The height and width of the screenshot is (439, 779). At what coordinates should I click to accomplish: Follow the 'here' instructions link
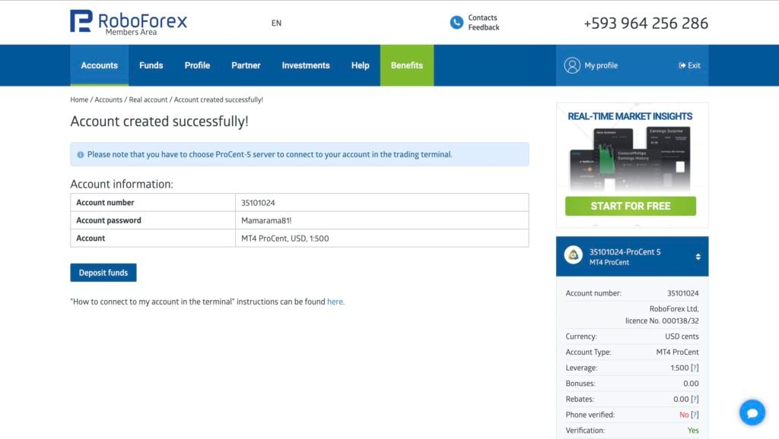(335, 302)
